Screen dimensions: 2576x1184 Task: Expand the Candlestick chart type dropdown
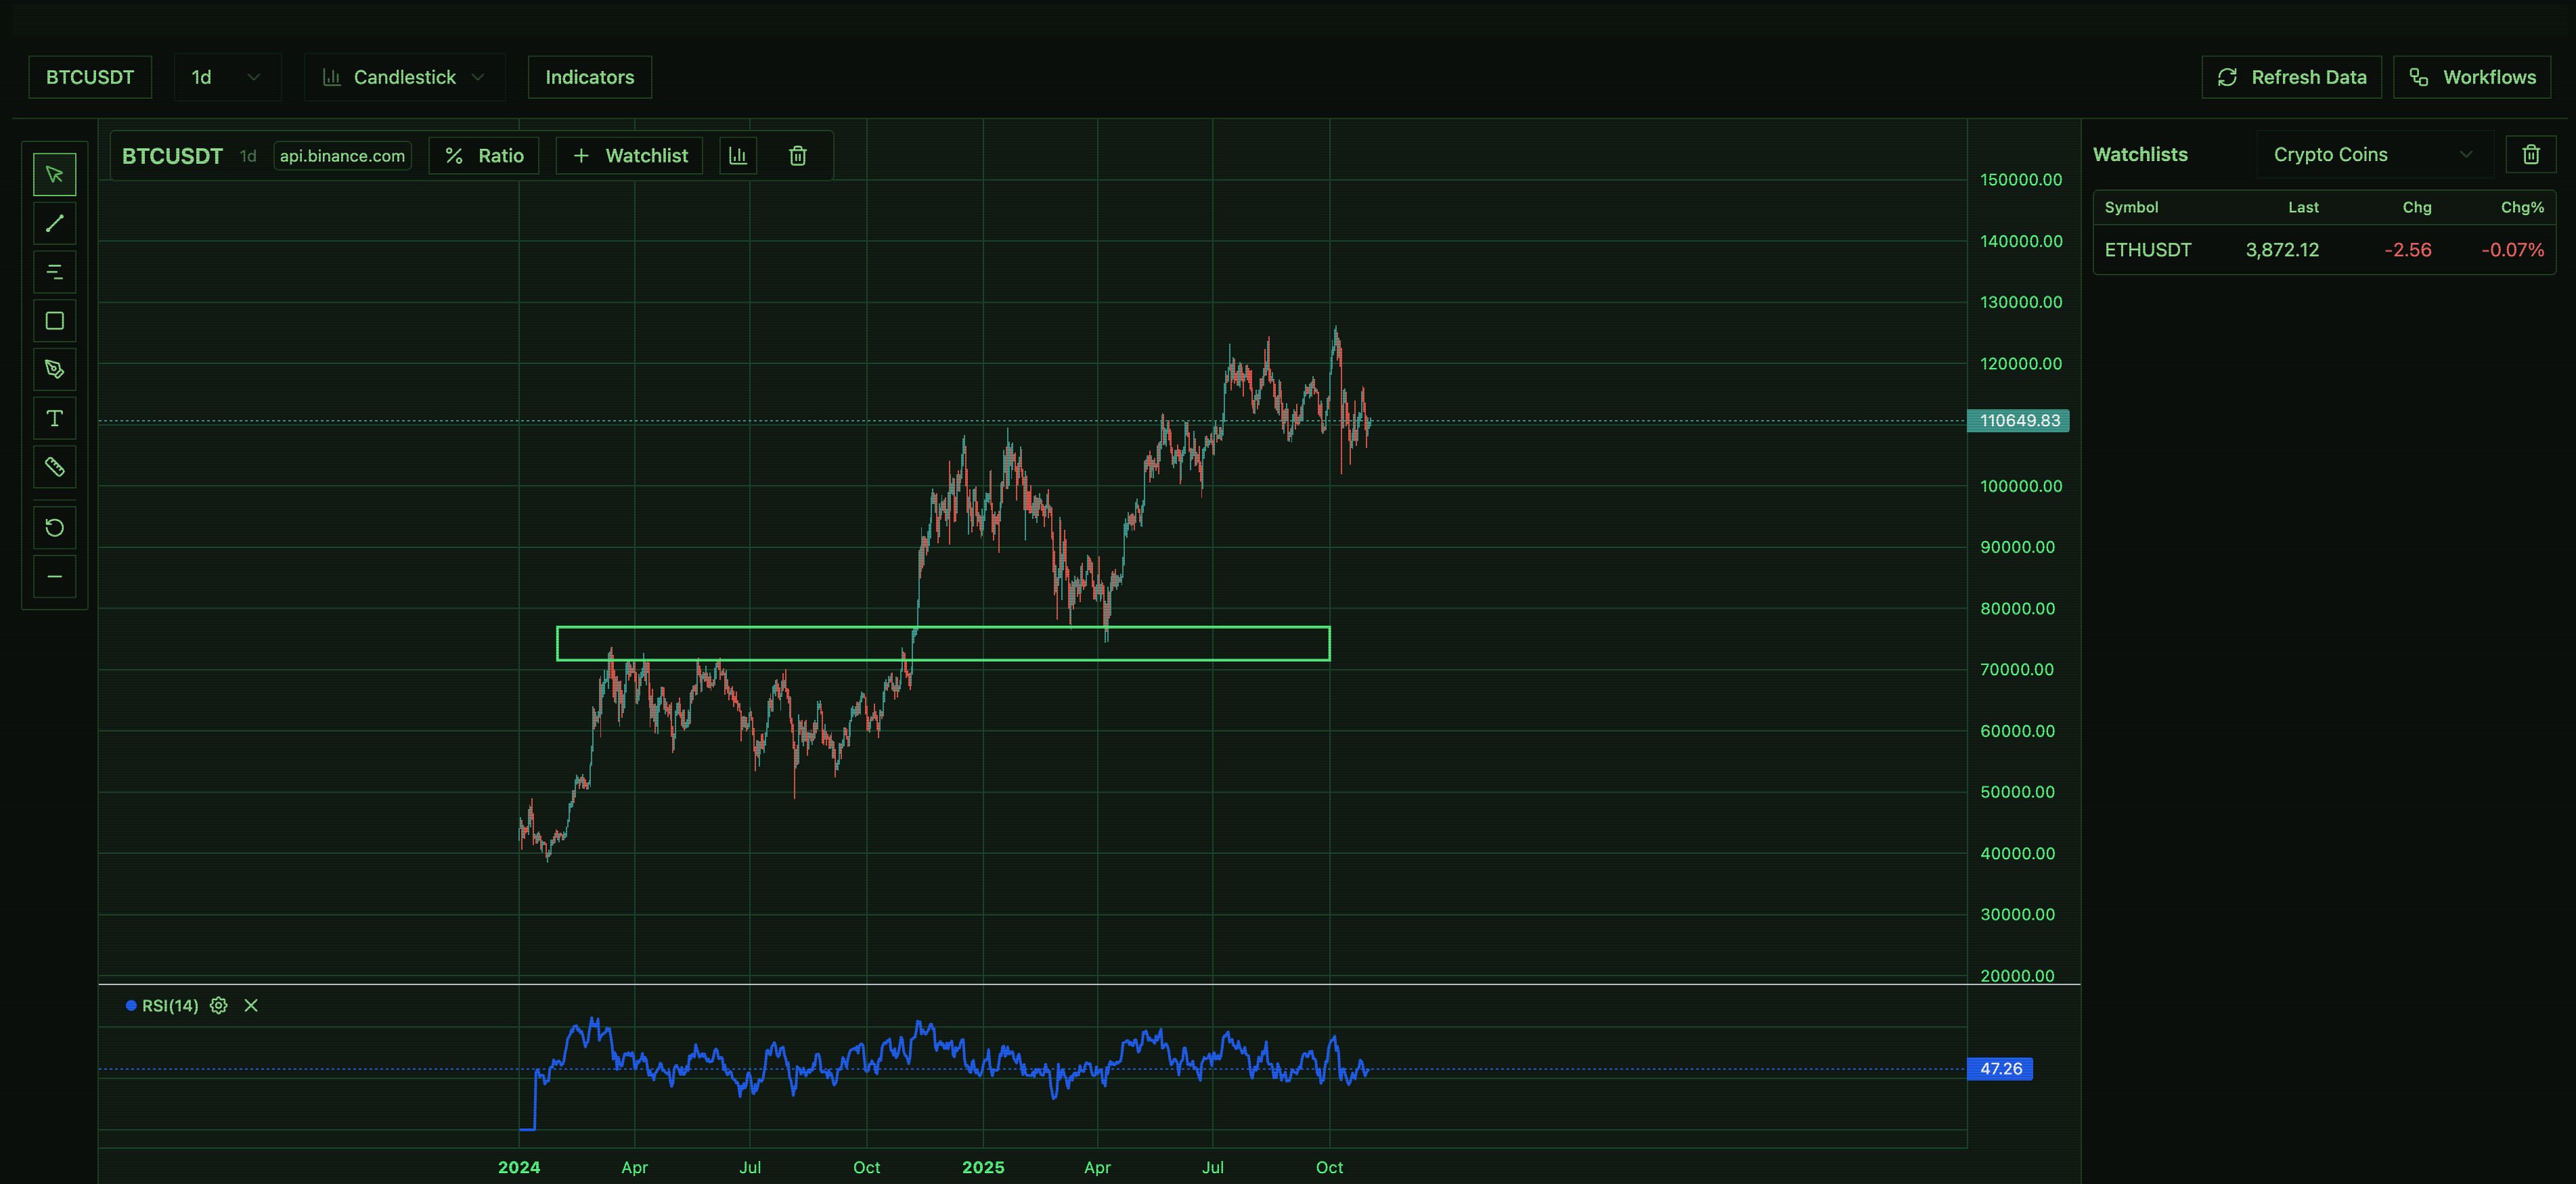[x=404, y=77]
